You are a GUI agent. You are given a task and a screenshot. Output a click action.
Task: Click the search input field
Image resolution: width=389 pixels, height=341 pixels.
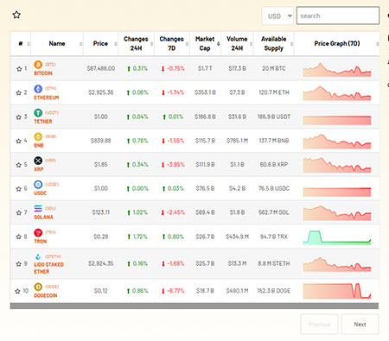tap(338, 16)
